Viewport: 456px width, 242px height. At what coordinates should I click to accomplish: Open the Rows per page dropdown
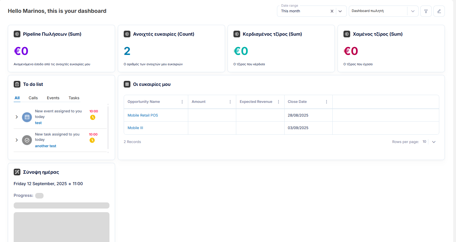coord(434,142)
